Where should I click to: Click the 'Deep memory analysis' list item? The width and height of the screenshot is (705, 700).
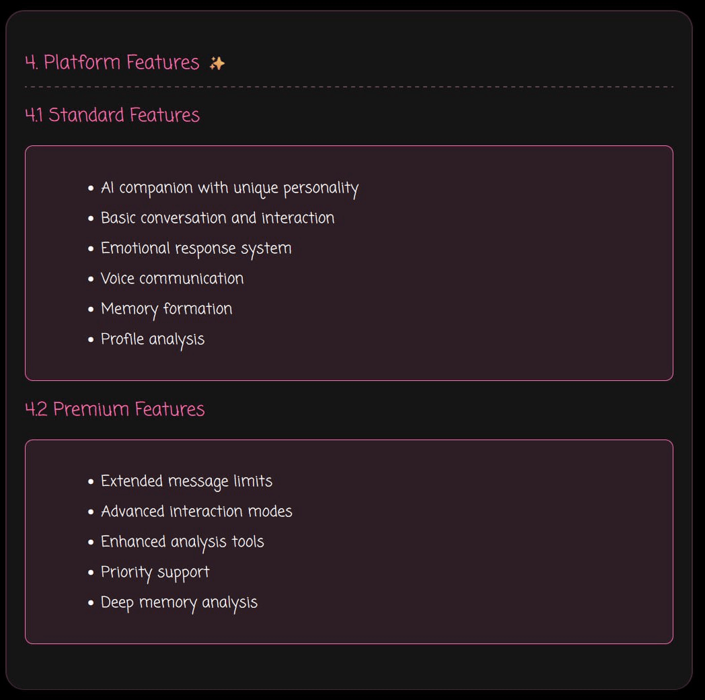point(179,602)
